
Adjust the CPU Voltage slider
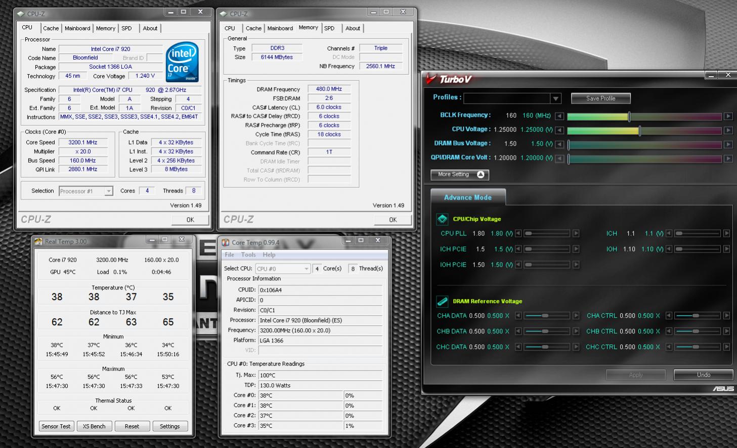[x=644, y=131]
